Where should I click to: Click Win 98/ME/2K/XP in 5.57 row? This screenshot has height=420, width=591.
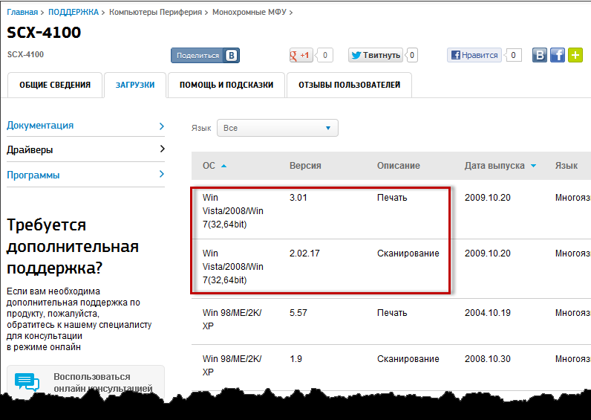232,319
